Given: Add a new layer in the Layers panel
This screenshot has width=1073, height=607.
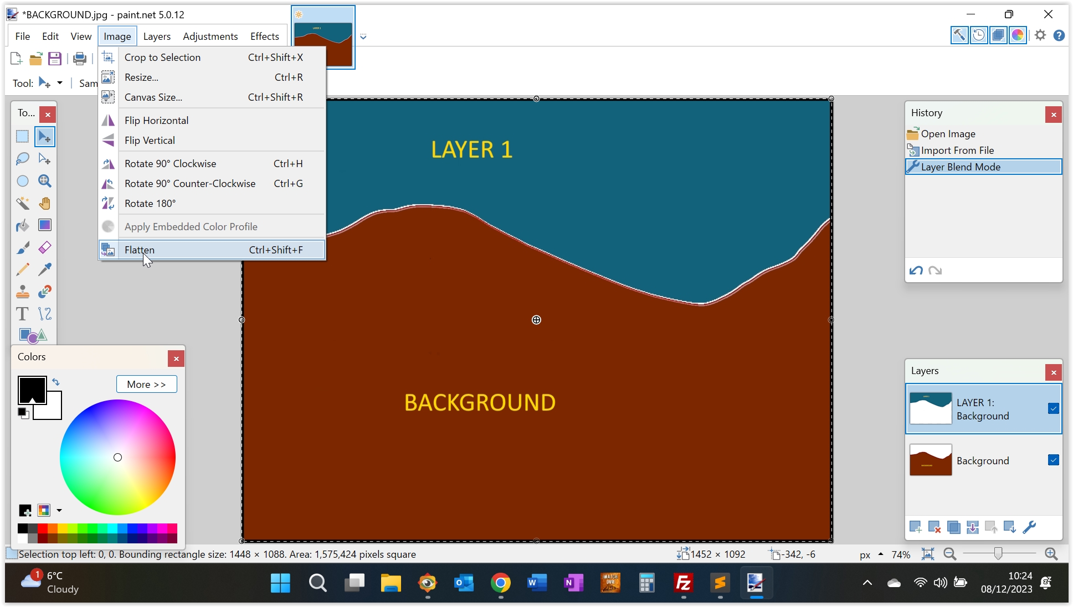Looking at the screenshot, I should pyautogui.click(x=916, y=527).
